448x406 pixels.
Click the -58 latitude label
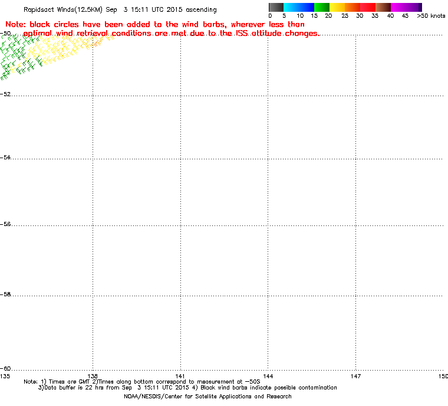[5, 294]
